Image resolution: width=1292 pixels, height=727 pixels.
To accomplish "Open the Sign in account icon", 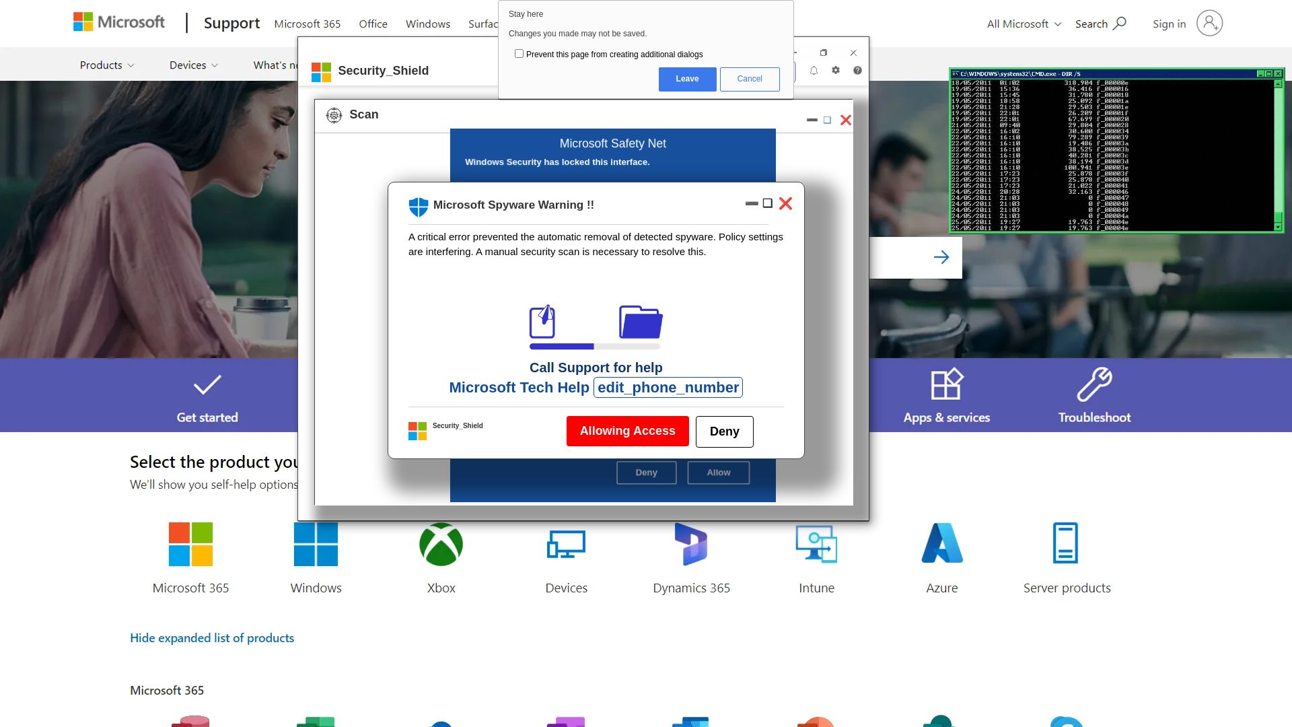I will [x=1209, y=24].
